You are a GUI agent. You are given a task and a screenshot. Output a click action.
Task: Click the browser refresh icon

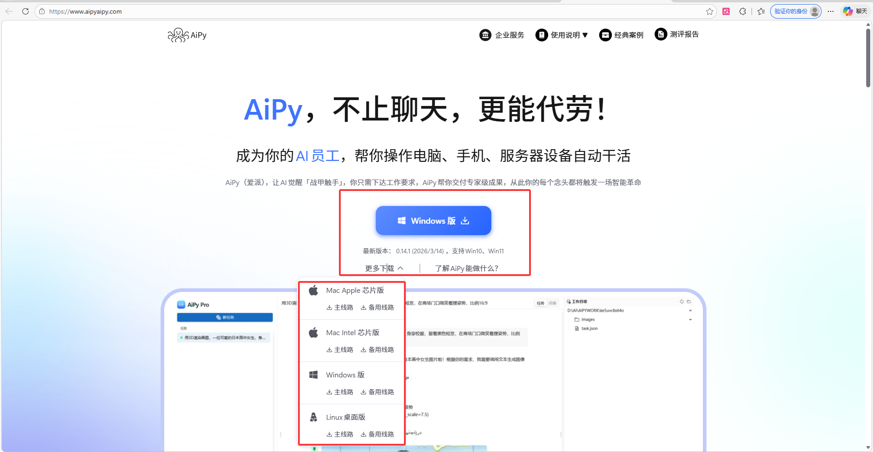[25, 11]
